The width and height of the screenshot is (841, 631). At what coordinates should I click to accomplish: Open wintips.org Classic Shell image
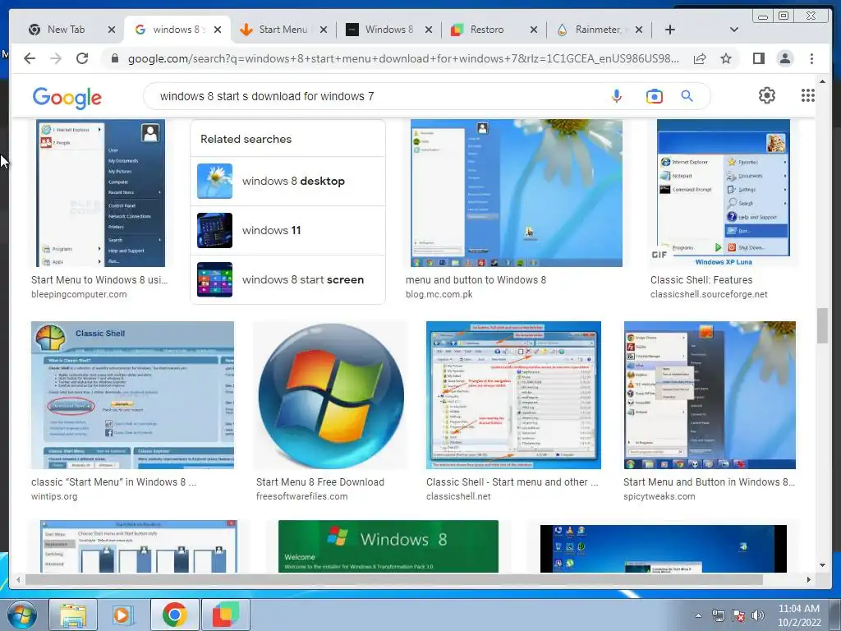pos(132,395)
